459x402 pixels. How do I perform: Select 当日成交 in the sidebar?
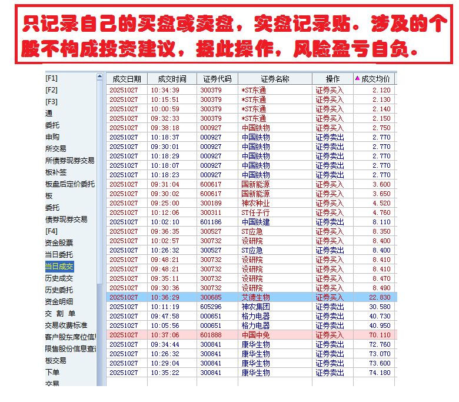59,267
